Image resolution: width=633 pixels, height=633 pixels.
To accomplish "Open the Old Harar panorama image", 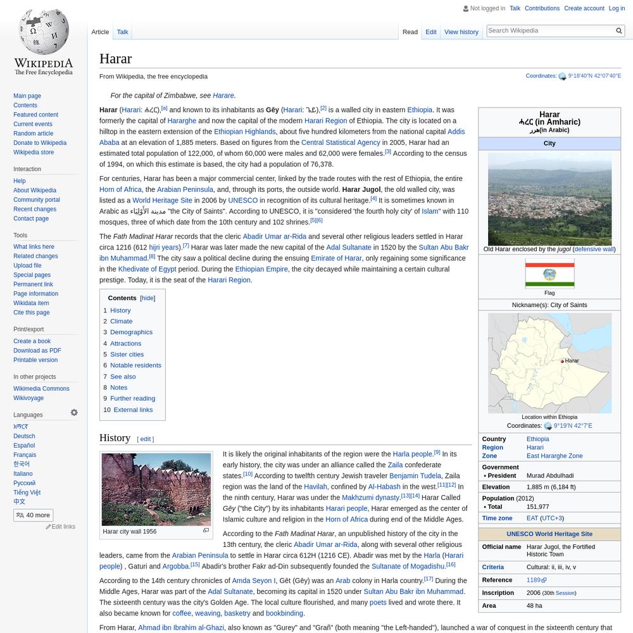I will click(x=549, y=199).
